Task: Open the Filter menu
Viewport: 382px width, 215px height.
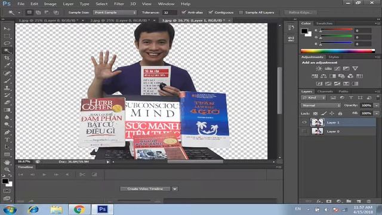Action: 119,4
